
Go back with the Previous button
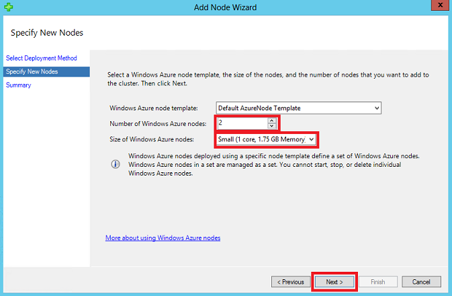pos(291,282)
